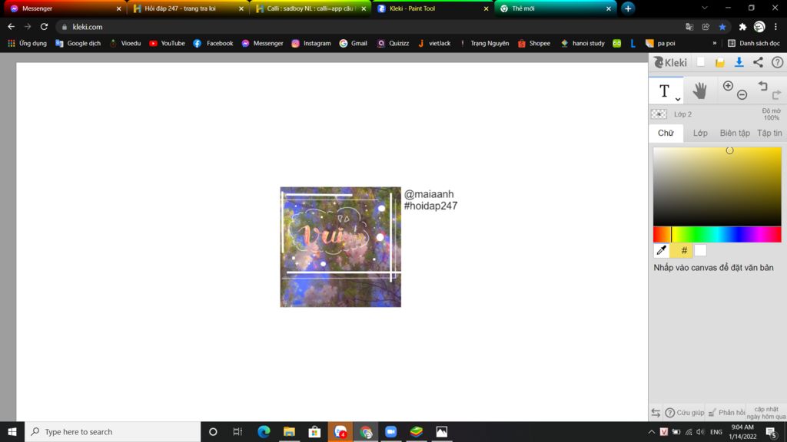
Task: Click the Kleki logo
Action: (670, 62)
